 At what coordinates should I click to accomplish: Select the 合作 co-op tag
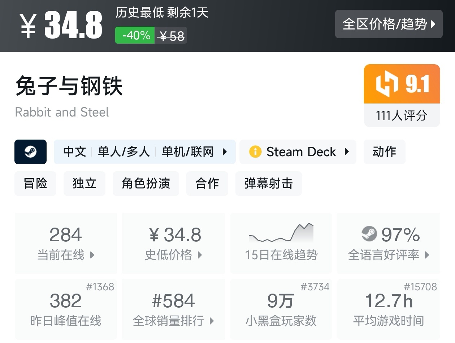(x=207, y=184)
